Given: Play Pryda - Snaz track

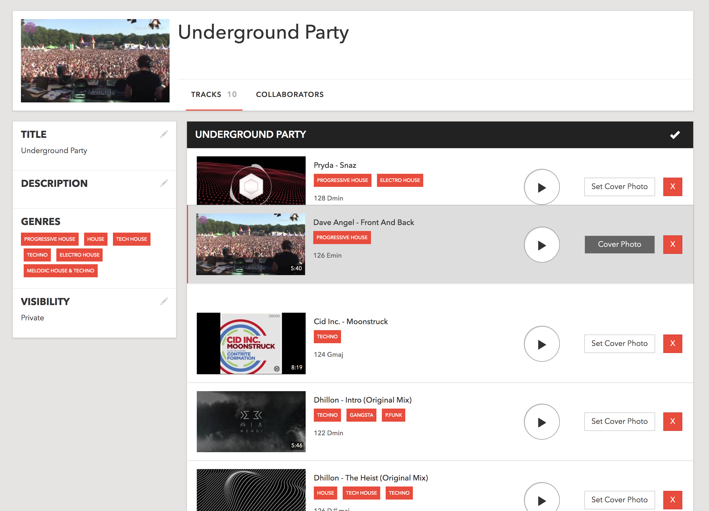Looking at the screenshot, I should 541,187.
